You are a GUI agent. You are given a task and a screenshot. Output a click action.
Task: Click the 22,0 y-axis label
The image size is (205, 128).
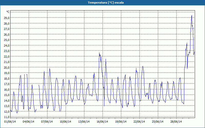click(x=7, y=57)
